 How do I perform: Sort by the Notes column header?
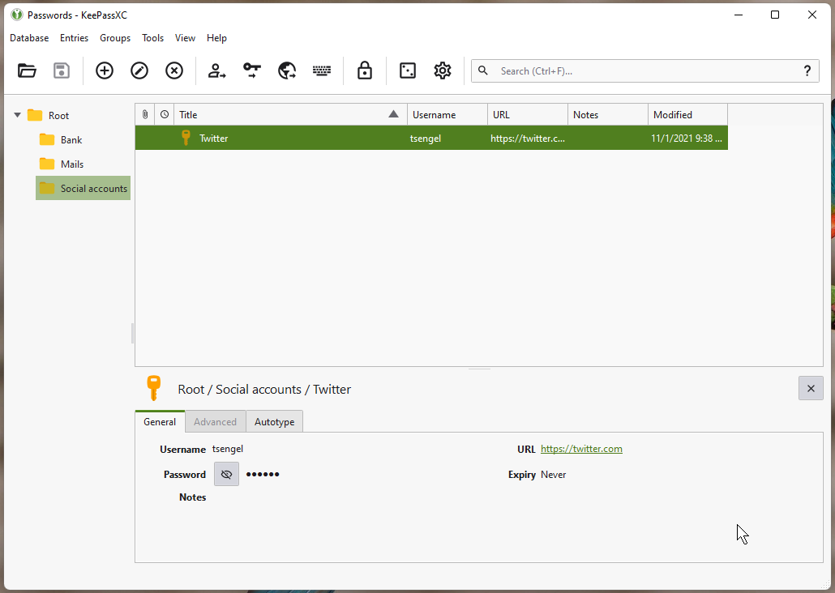pyautogui.click(x=608, y=114)
